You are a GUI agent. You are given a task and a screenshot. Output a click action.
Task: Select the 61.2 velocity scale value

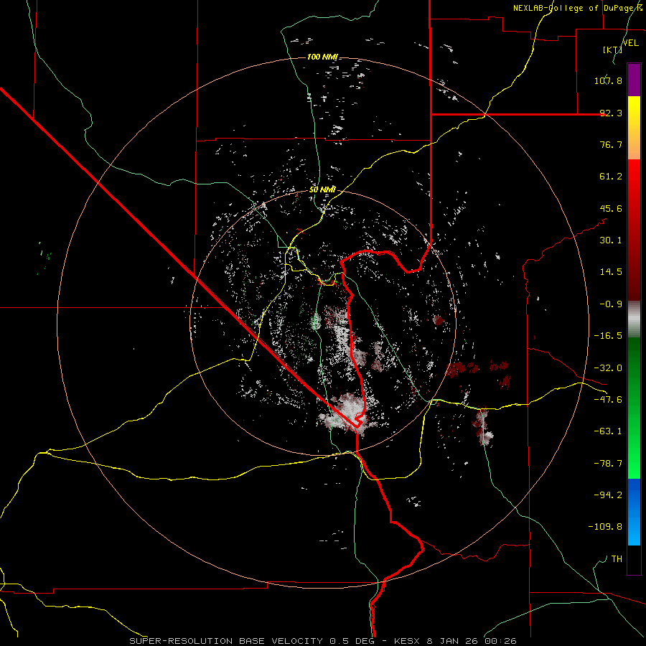tap(611, 177)
